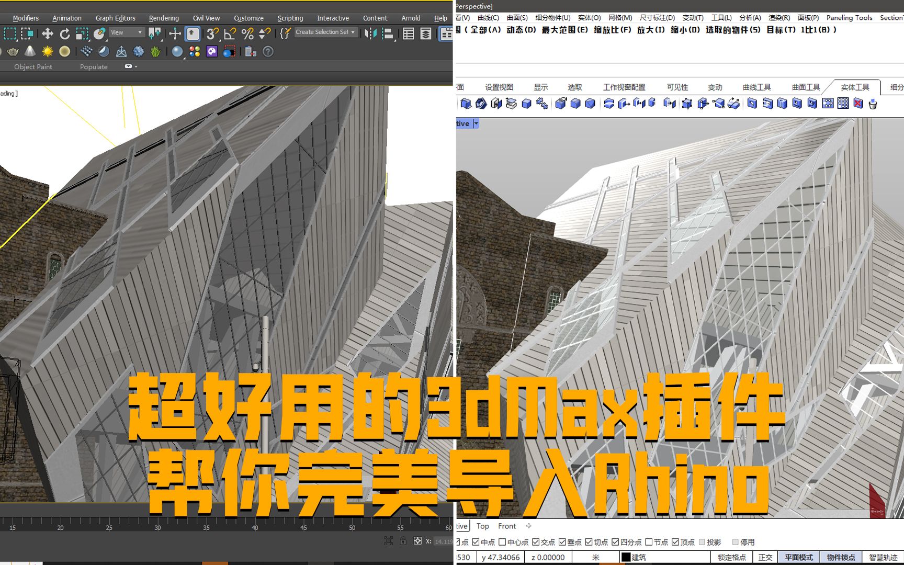Click the Use Pivot Point Center icon
904x565 pixels.
click(155, 34)
